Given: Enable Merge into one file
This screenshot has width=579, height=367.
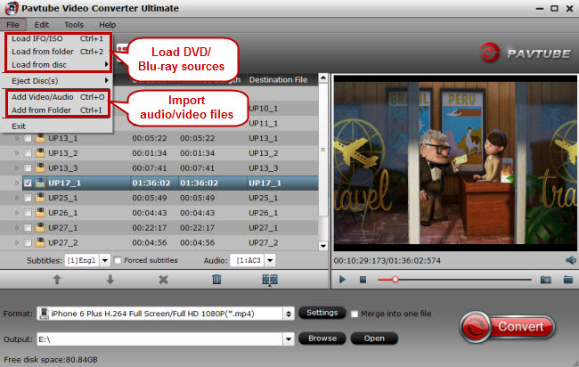Looking at the screenshot, I should (355, 314).
